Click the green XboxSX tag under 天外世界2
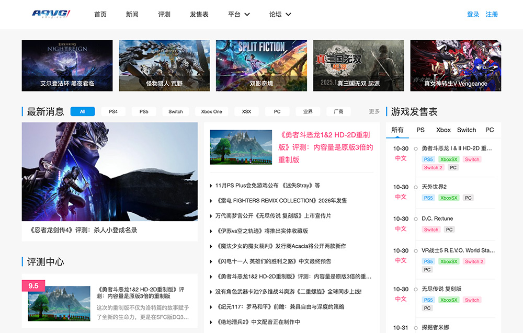The width and height of the screenshot is (523, 333). pyautogui.click(x=449, y=198)
